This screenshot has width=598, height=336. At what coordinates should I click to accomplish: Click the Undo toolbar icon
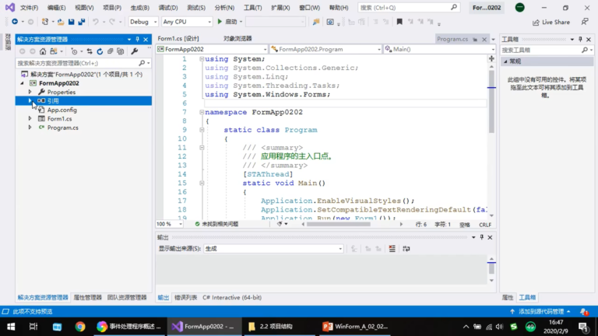tap(95, 22)
